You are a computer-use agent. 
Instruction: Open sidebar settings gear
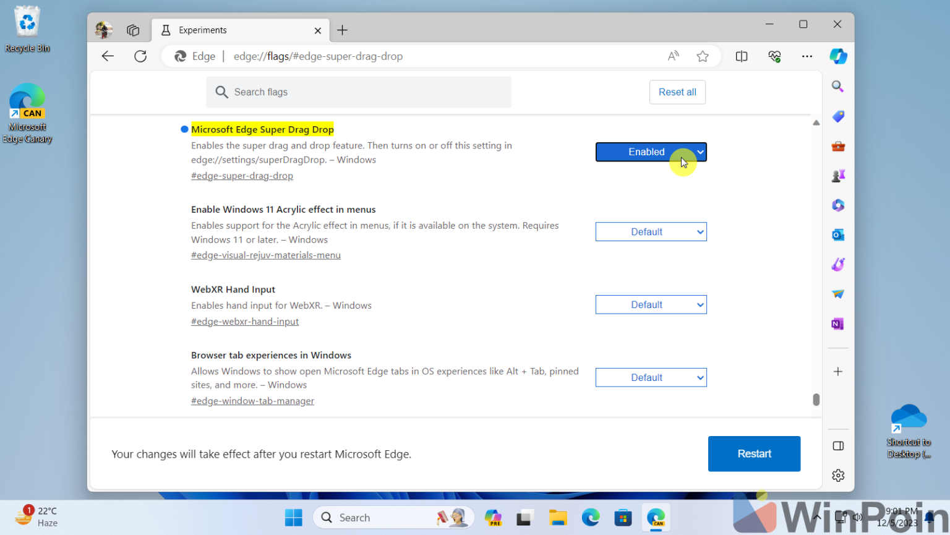[x=838, y=475]
